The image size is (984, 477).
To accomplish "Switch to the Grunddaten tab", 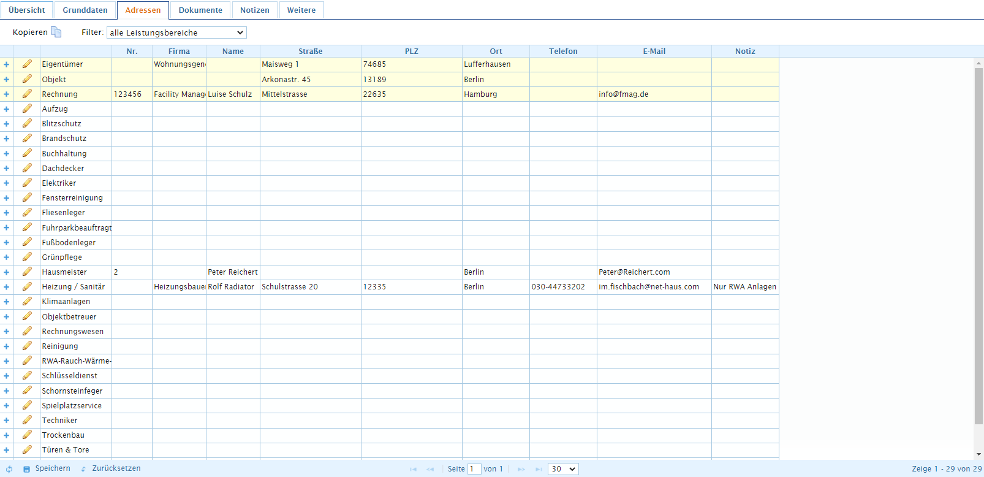I will 85,10.
